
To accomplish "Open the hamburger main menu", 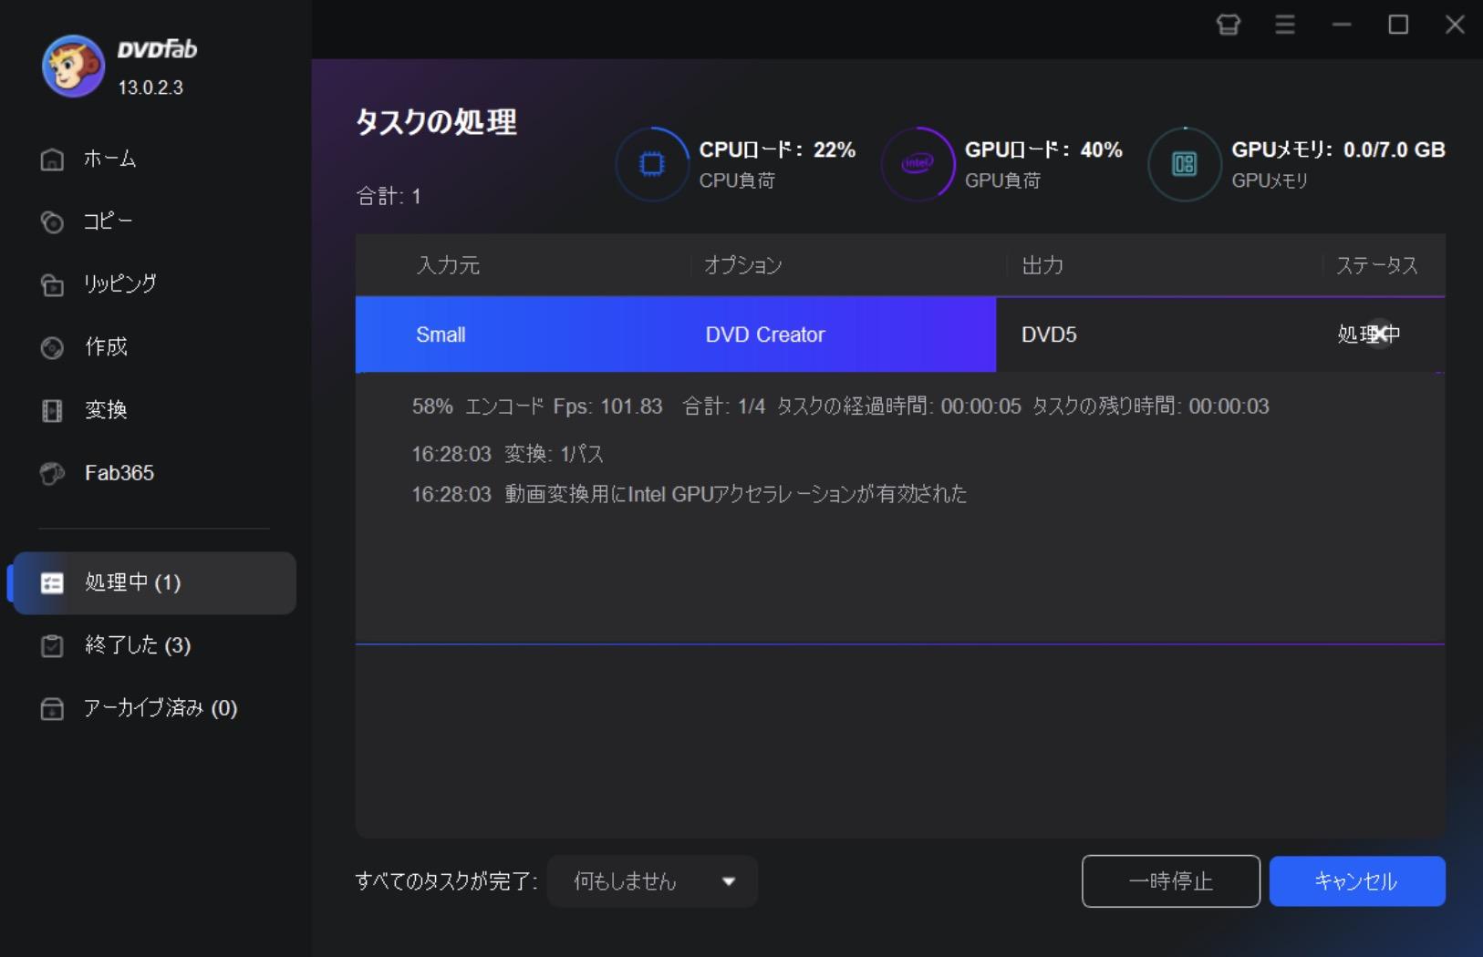I will (x=1285, y=25).
